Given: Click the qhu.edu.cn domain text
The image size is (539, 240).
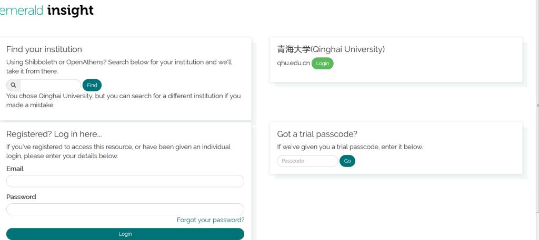Looking at the screenshot, I should (293, 64).
